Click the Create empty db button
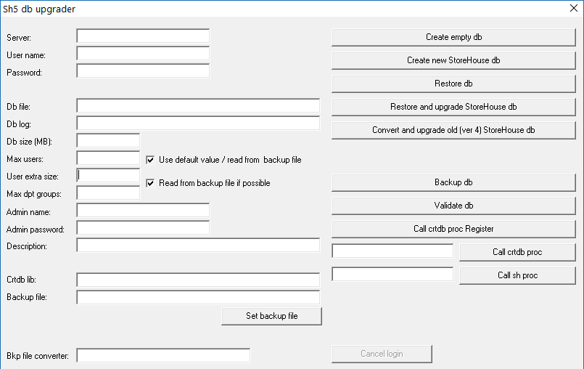 (453, 37)
